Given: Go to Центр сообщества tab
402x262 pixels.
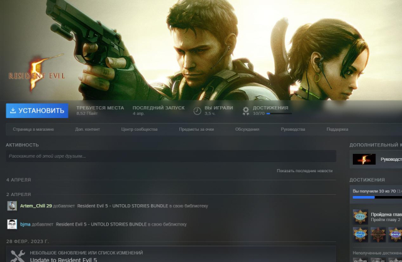Looking at the screenshot, I should point(139,129).
